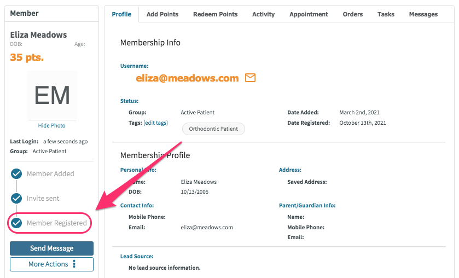
Task: Click the Invite sent checkmark icon
Action: (x=16, y=198)
